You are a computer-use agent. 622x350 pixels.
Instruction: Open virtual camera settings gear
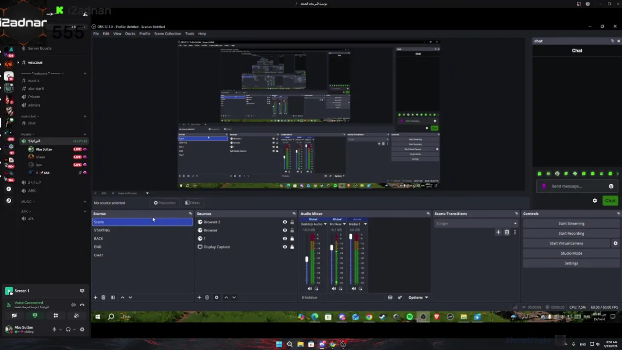616,243
